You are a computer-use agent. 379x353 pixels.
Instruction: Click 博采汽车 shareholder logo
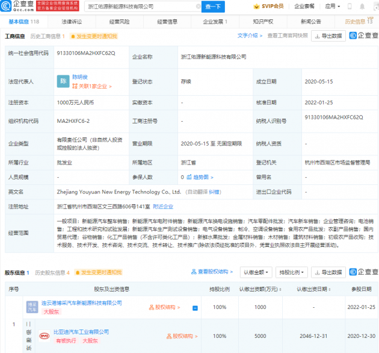point(32,307)
